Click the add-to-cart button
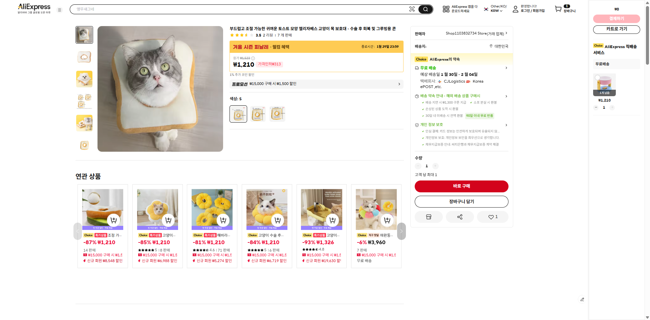Viewport: 650px width, 320px height. click(x=461, y=201)
